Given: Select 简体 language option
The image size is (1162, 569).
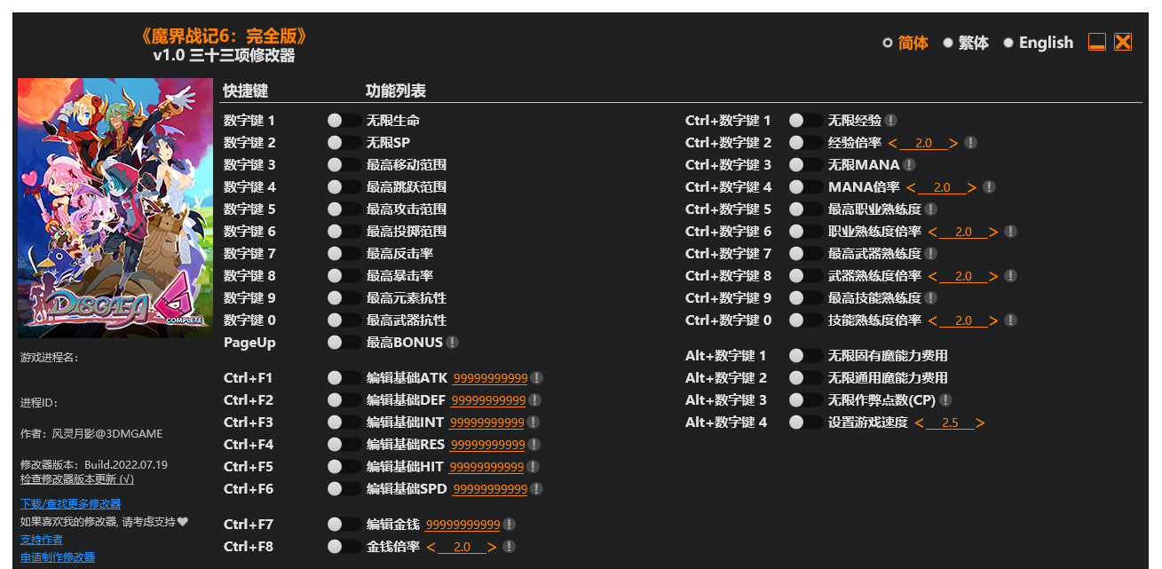Looking at the screenshot, I should pyautogui.click(x=905, y=43).
